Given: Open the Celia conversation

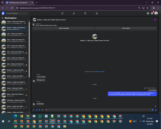Looking at the screenshot, I should click(14, 35).
